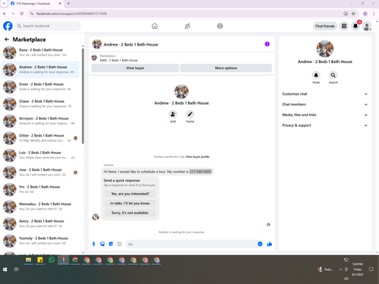
Task: Reload the browser page
Action: tap(21, 14)
